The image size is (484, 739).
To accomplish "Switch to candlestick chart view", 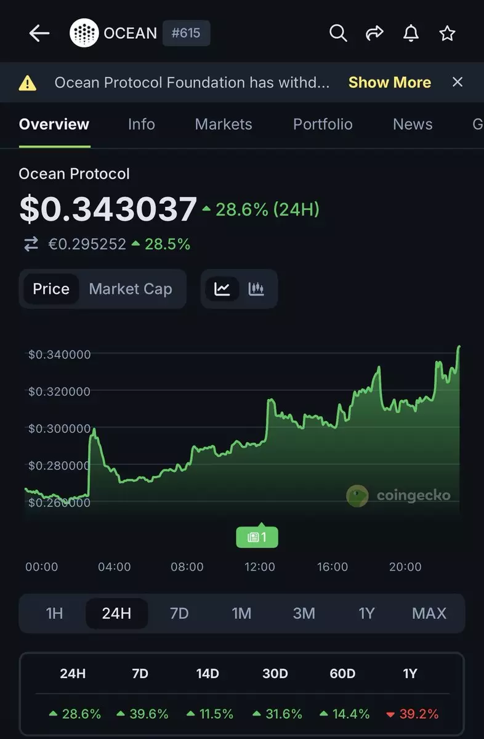I will pos(256,289).
